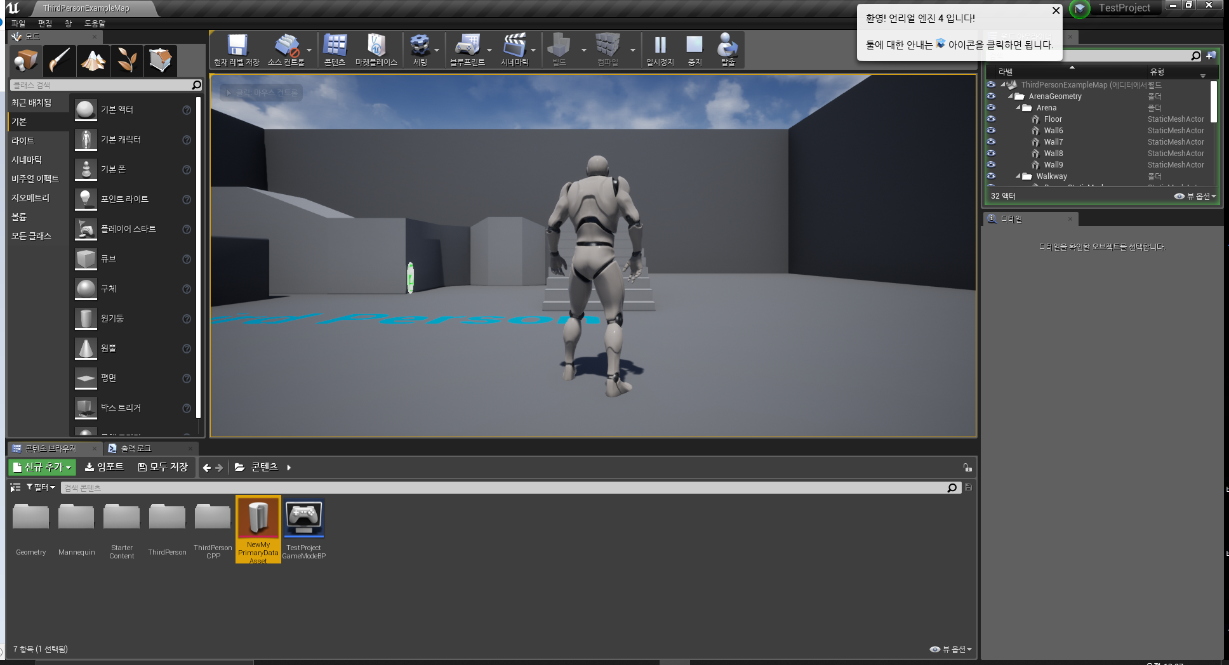Select the Cube (큐브) placement item
The height and width of the screenshot is (665, 1229).
(x=133, y=259)
